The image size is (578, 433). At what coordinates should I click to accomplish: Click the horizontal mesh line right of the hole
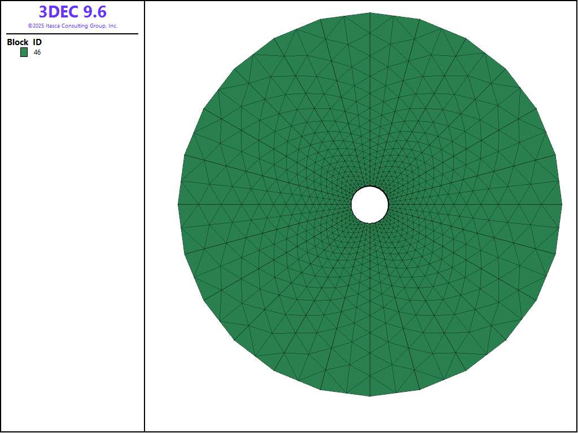[474, 204]
